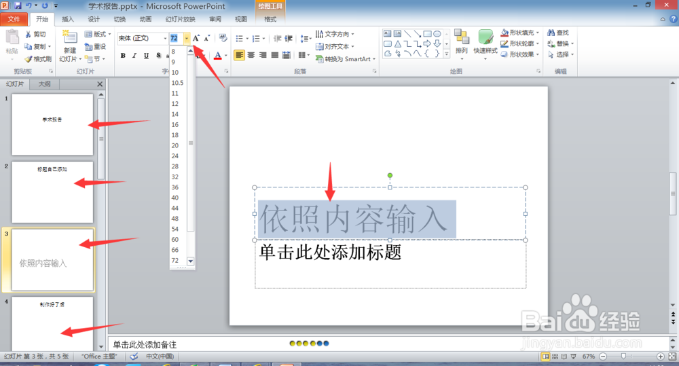The image size is (679, 366).
Task: Undo the last action in quick access toolbar
Action: tap(29, 5)
